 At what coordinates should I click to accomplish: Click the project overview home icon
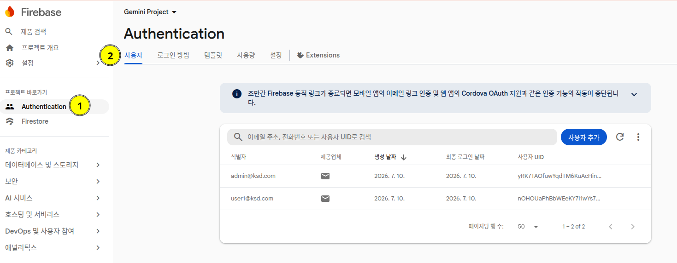pyautogui.click(x=9, y=48)
